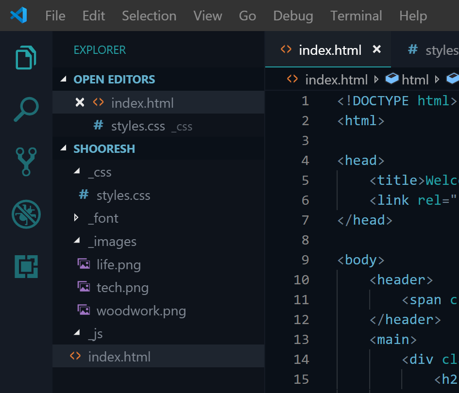Open woodwork.png from the file tree

pos(141,311)
